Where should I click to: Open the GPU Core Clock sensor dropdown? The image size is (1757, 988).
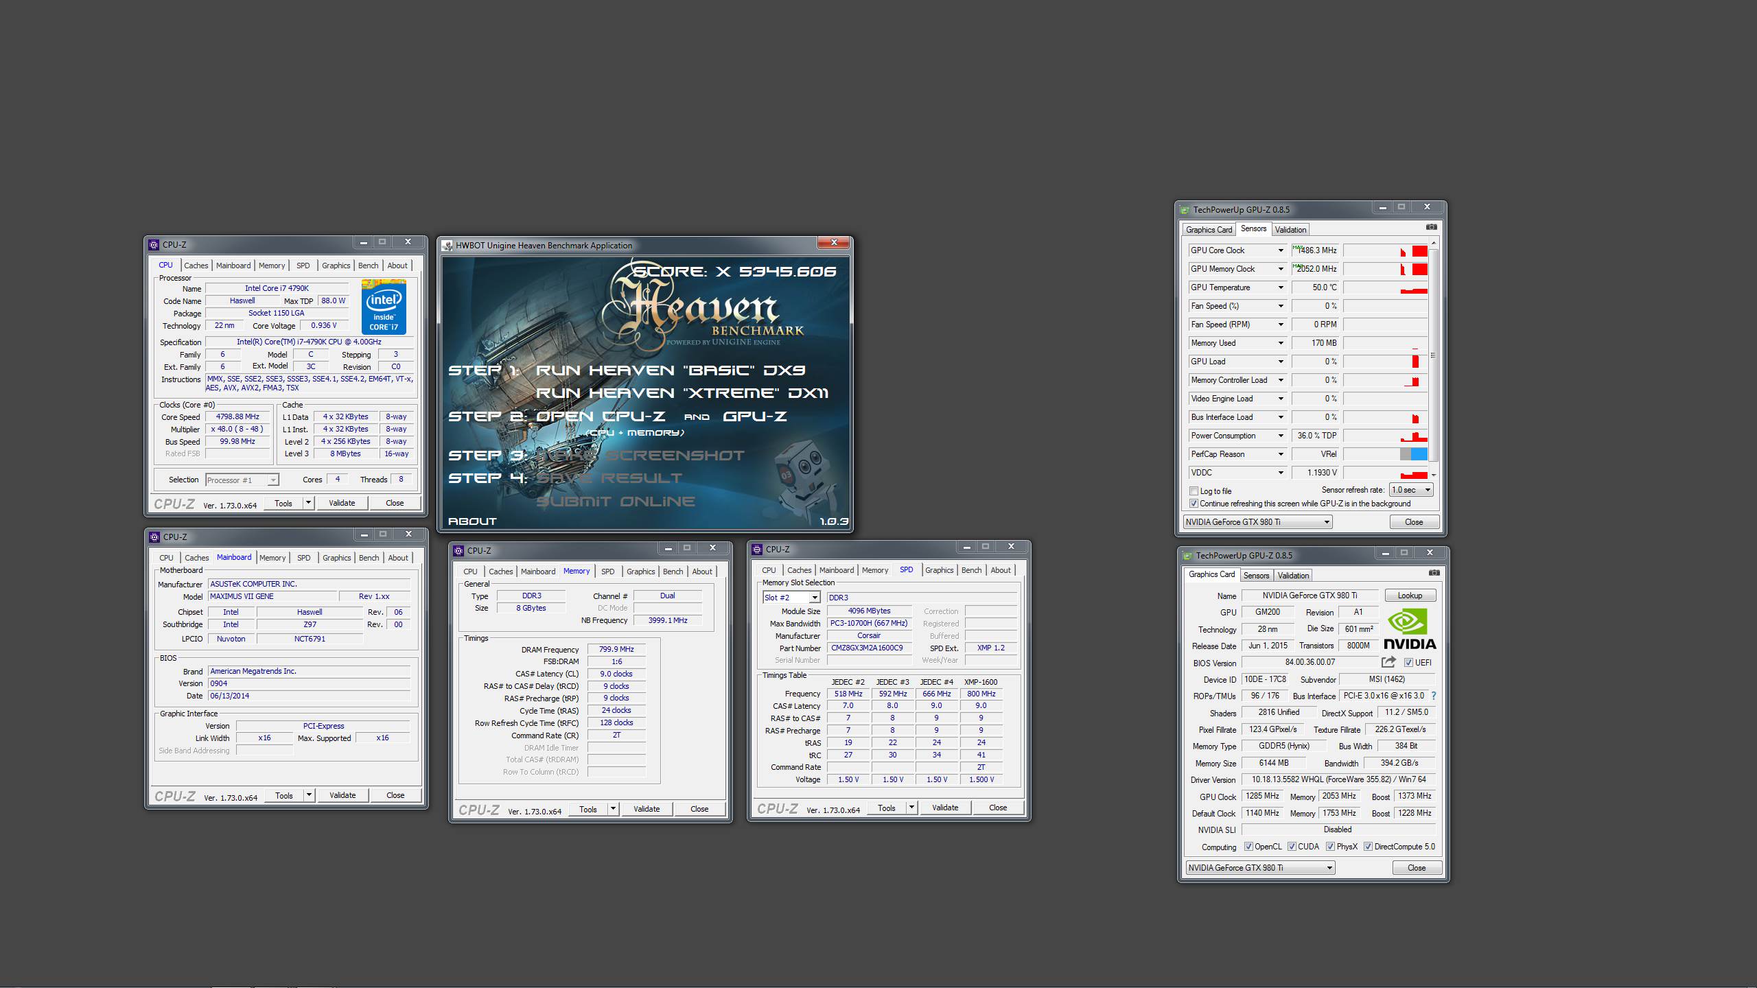pyautogui.click(x=1280, y=250)
